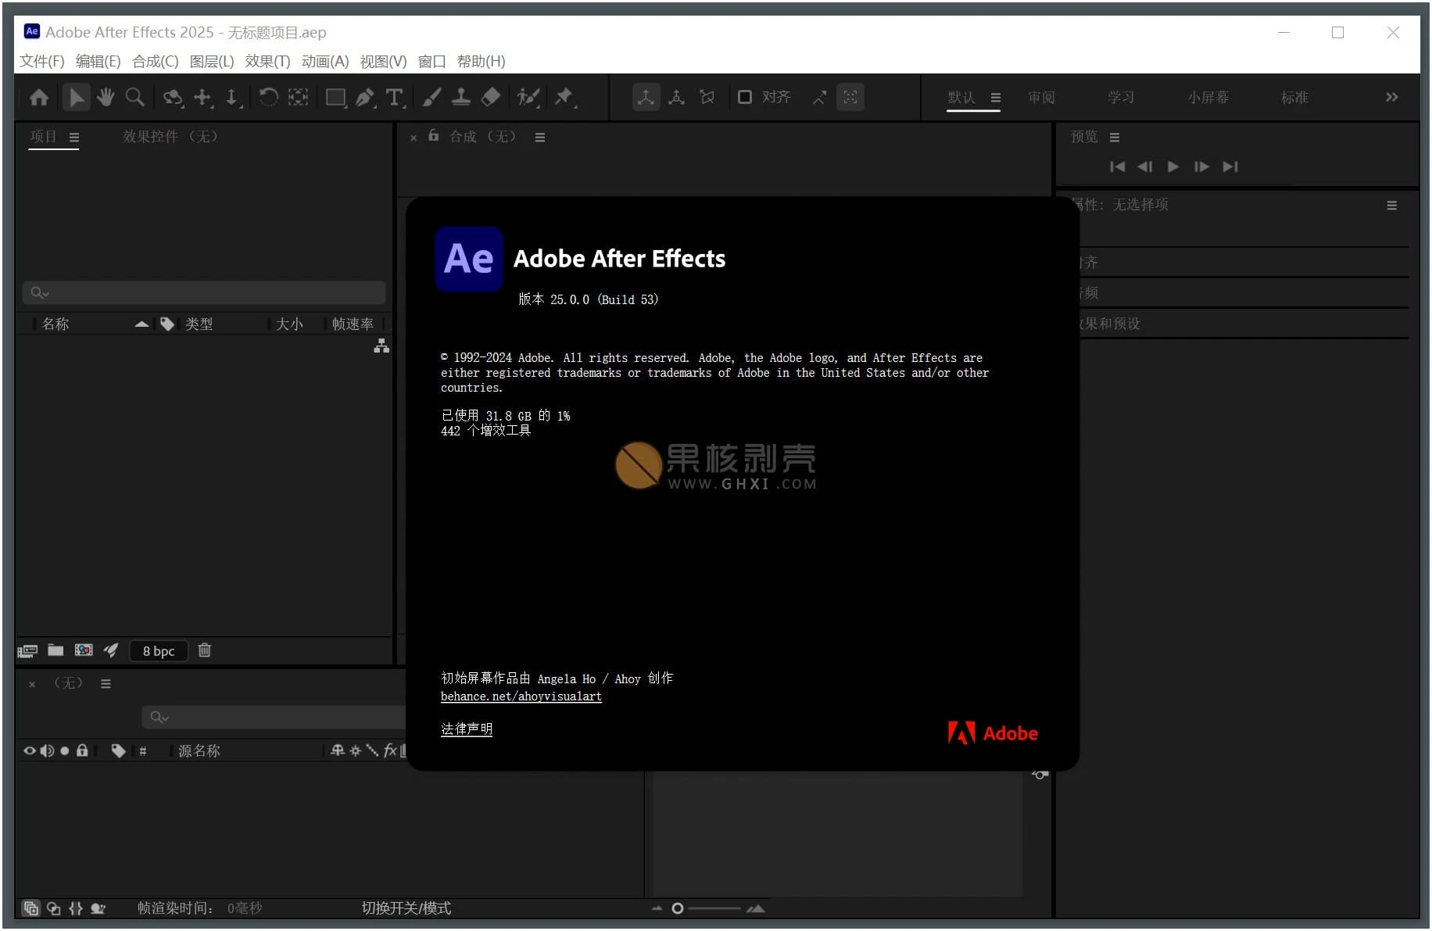1432x931 pixels.
Task: Select the Eraser tool
Action: pos(490,98)
